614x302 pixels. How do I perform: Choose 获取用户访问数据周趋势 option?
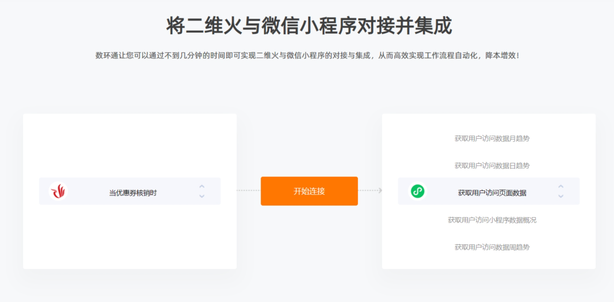click(492, 247)
